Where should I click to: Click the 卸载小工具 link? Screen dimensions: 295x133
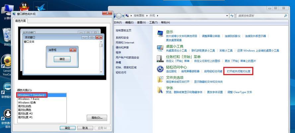tap(226, 51)
